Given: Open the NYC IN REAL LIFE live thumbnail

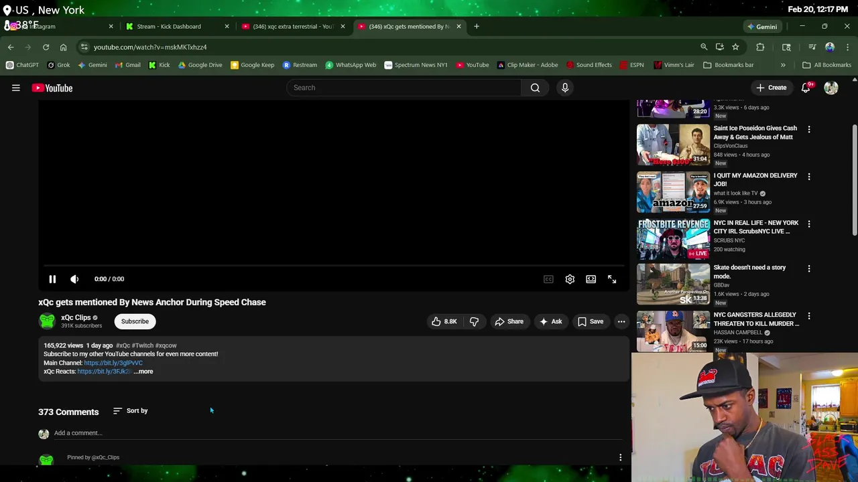Looking at the screenshot, I should point(673,239).
